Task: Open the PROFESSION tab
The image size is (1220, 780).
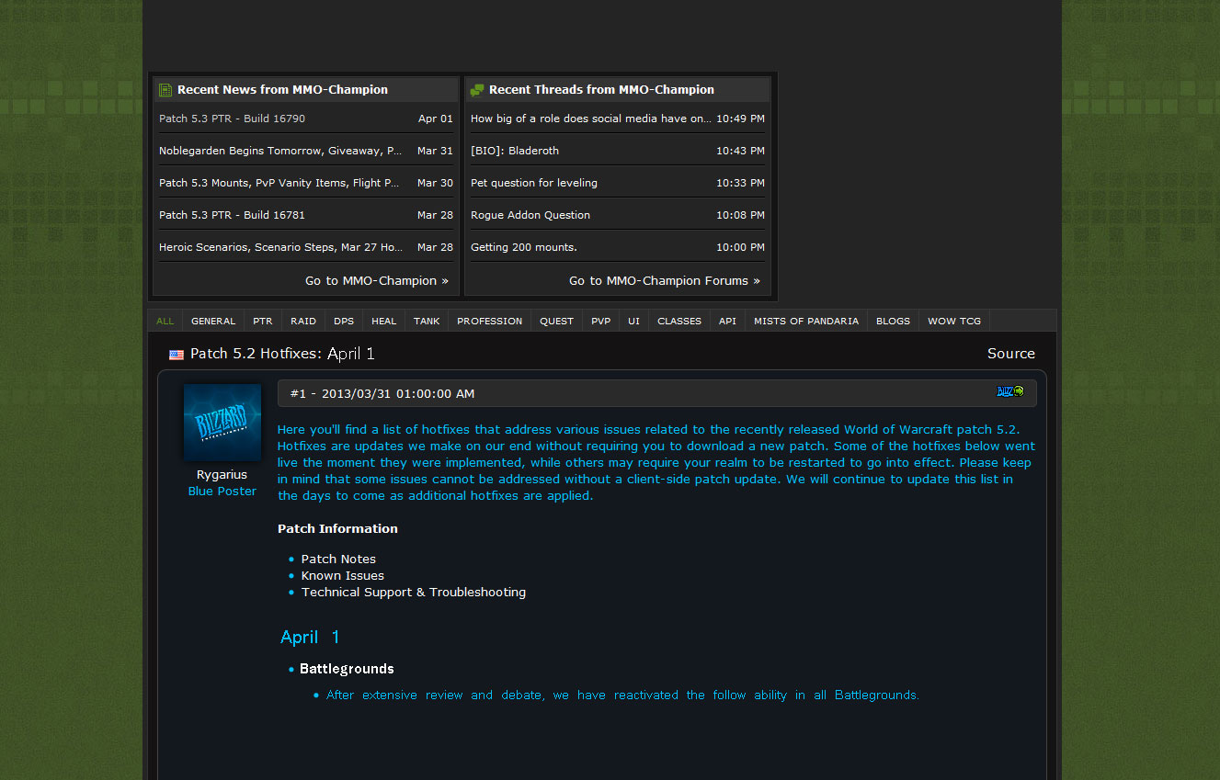Action: point(490,322)
